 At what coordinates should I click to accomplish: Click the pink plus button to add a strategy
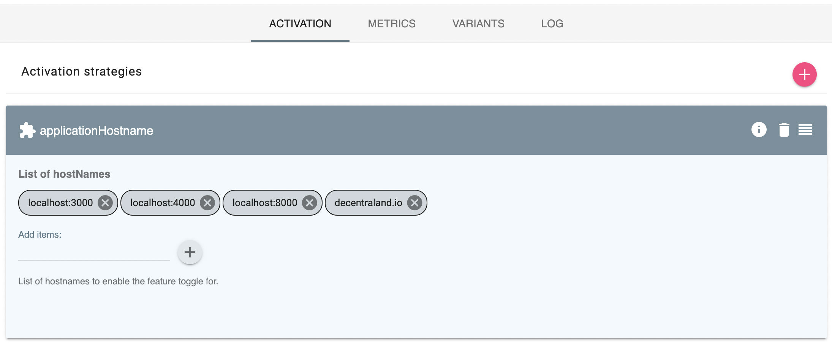804,74
